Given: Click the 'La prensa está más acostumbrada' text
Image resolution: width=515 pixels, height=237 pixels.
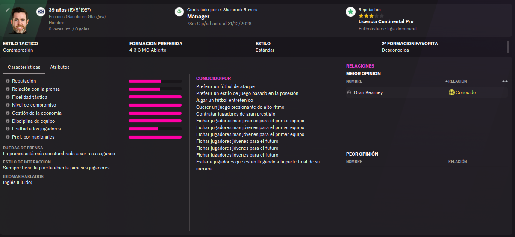Looking at the screenshot, I should [59, 154].
